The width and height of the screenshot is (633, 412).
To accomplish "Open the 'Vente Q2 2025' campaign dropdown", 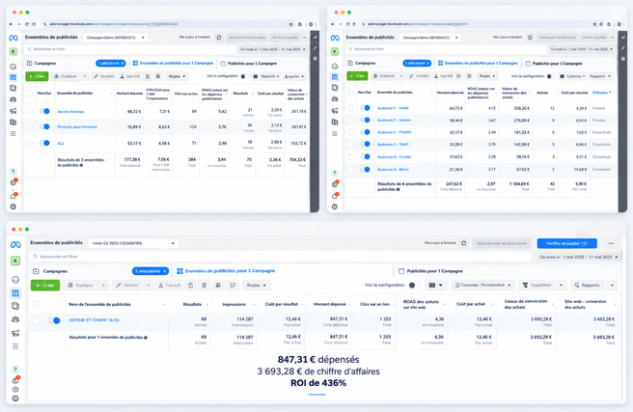I will coord(133,243).
